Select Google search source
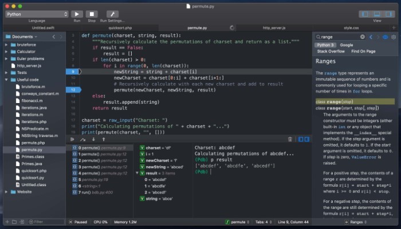This screenshot has width=401, height=229. coord(347,45)
